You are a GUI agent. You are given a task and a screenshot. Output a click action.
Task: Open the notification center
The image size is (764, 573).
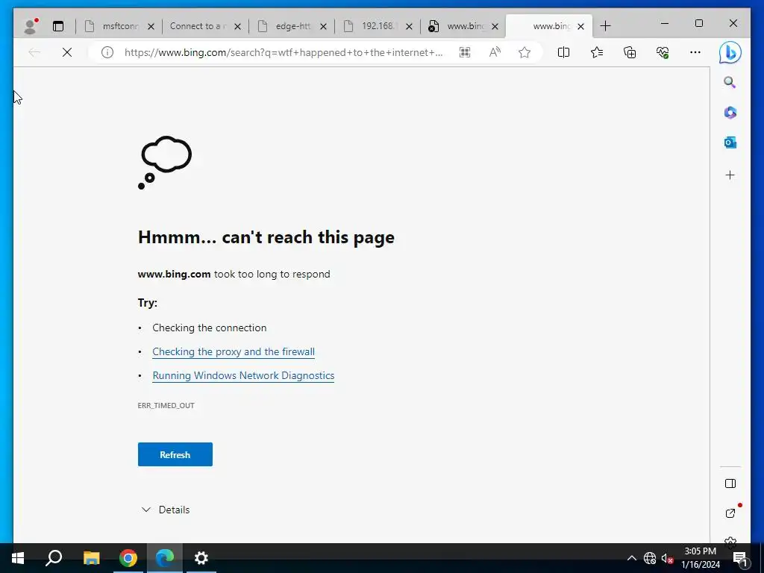coord(740,558)
